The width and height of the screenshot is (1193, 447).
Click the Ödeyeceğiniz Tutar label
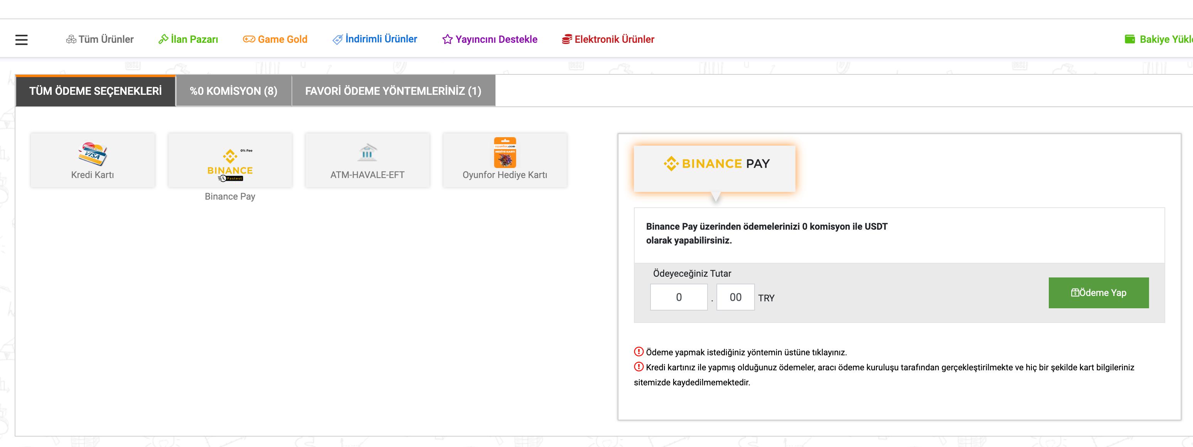pyautogui.click(x=692, y=274)
